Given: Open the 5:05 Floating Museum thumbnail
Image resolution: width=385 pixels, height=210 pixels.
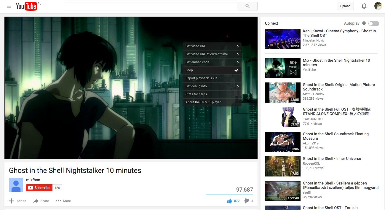Looking at the screenshot, I should point(283,142).
